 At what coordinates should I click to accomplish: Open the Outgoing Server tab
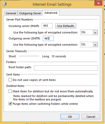[x=30, y=13]
